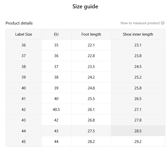
Task: Click the Product details heading
Action: pyautogui.click(x=19, y=23)
